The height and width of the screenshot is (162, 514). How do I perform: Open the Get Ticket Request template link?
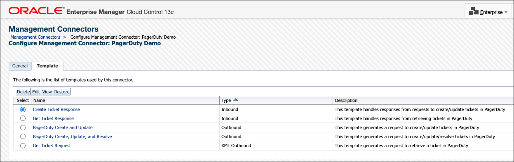click(x=52, y=146)
